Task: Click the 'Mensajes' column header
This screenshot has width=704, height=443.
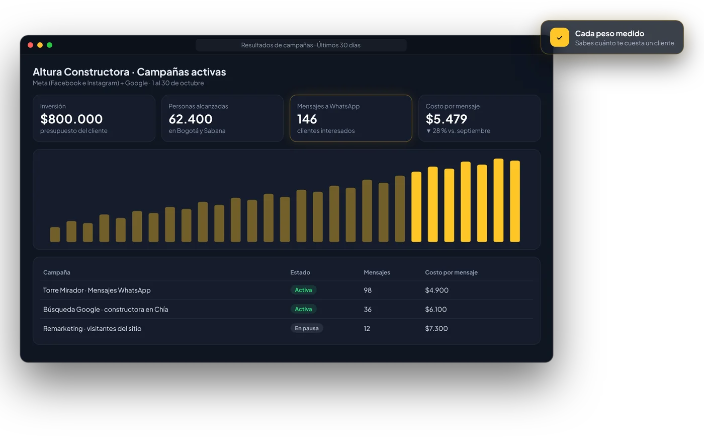Action: [377, 272]
